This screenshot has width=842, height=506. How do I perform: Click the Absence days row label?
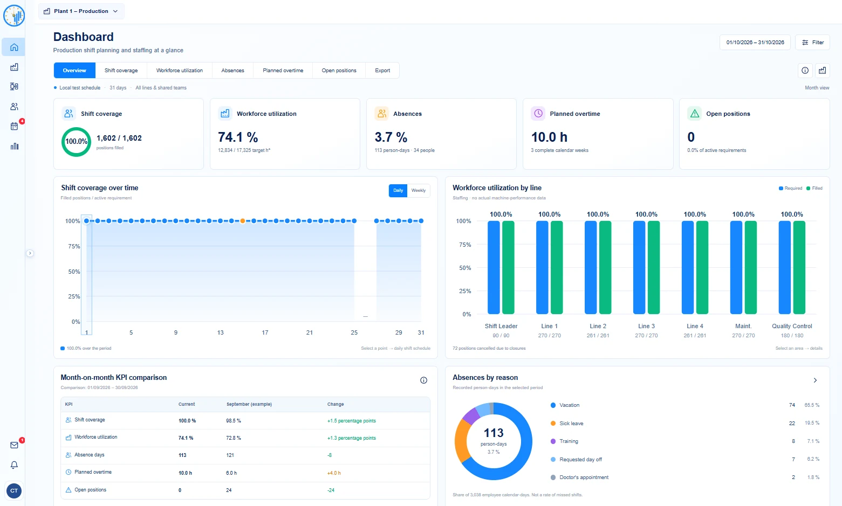pos(90,455)
